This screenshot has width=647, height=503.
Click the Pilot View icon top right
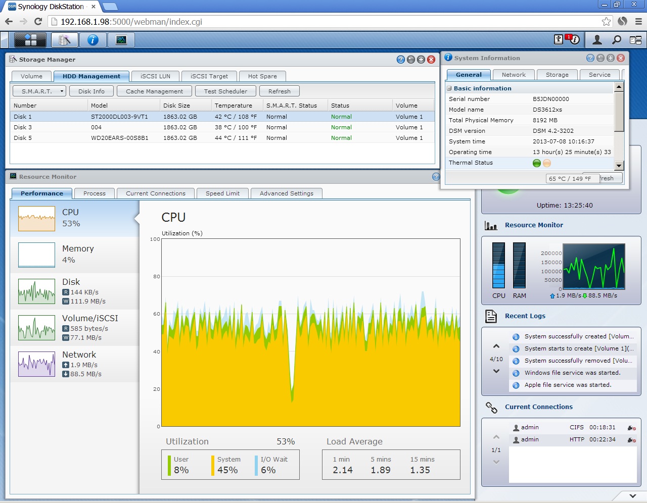[634, 39]
